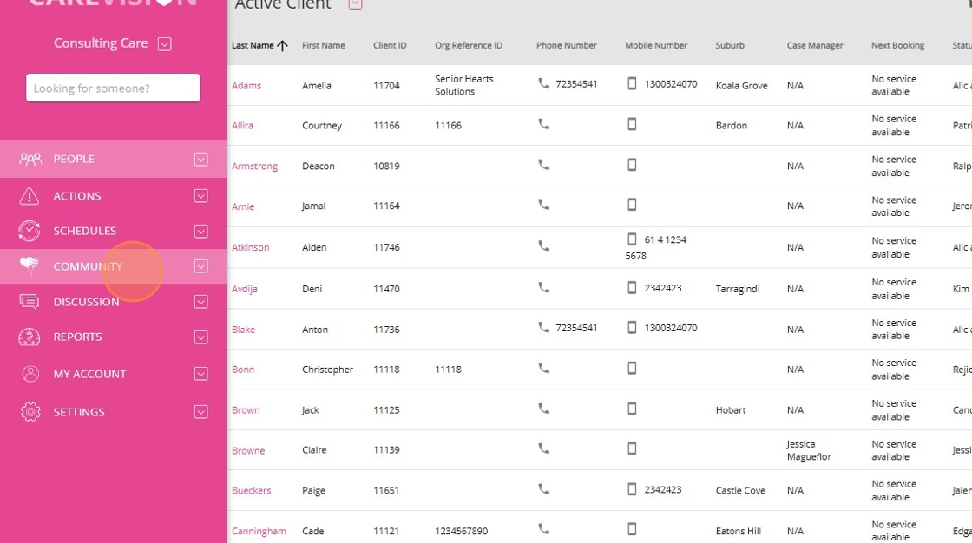
Task: Expand the Consulting Care organisation dropdown
Action: (x=164, y=44)
